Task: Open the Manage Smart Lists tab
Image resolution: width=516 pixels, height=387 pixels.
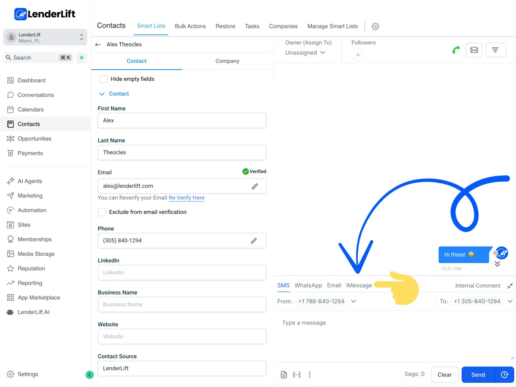Action: [x=332, y=26]
